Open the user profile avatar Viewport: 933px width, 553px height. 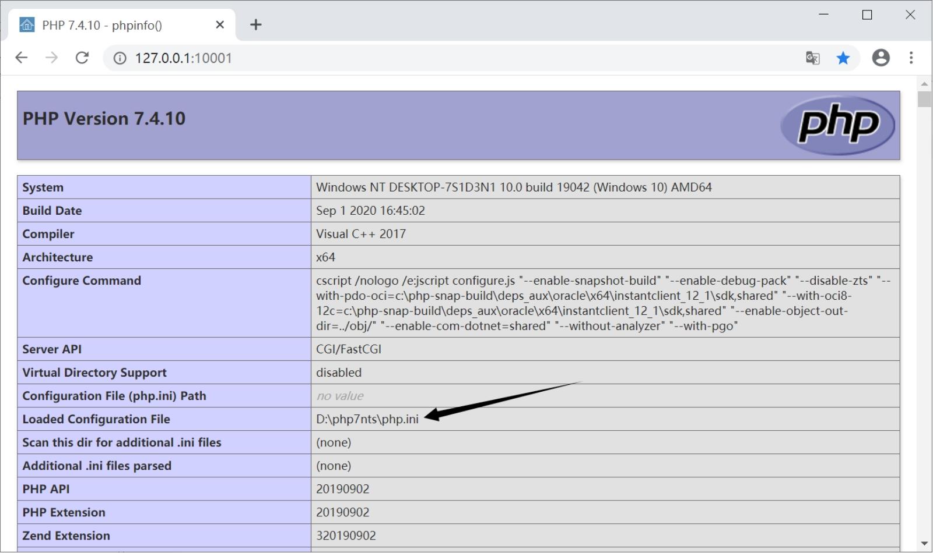(x=881, y=58)
